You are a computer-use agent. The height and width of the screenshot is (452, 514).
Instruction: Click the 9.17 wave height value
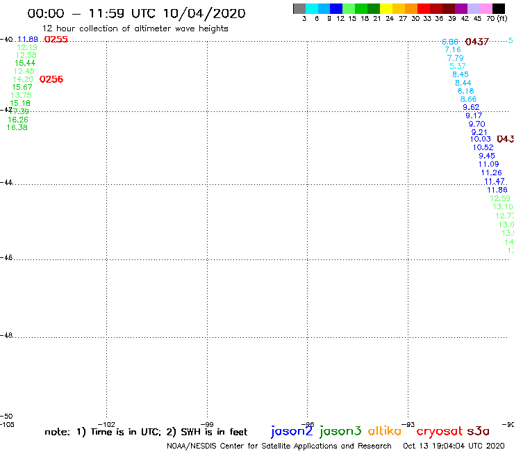coord(474,115)
